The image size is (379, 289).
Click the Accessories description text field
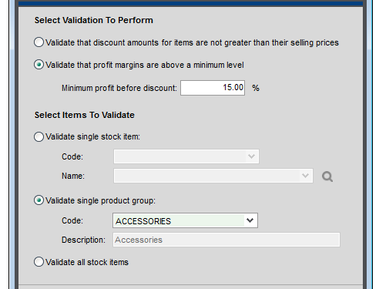coord(226,240)
